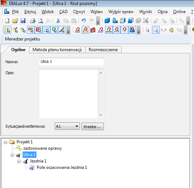Toggle wall texture selection filter
The height and width of the screenshot is (188, 194).
39,30
